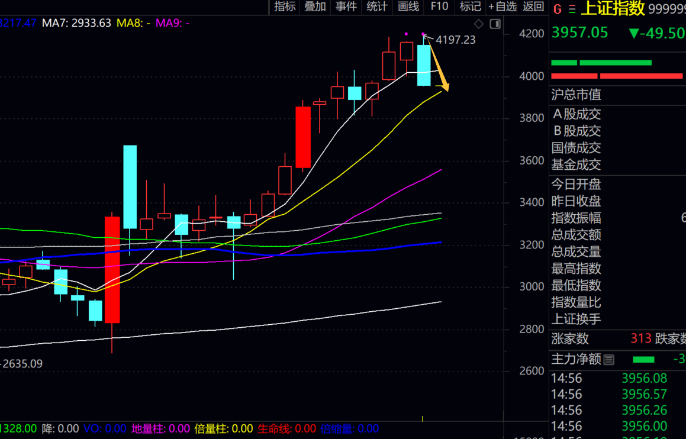Expand the 统计 statistics dropdown
This screenshot has height=439, width=686.
click(377, 7)
